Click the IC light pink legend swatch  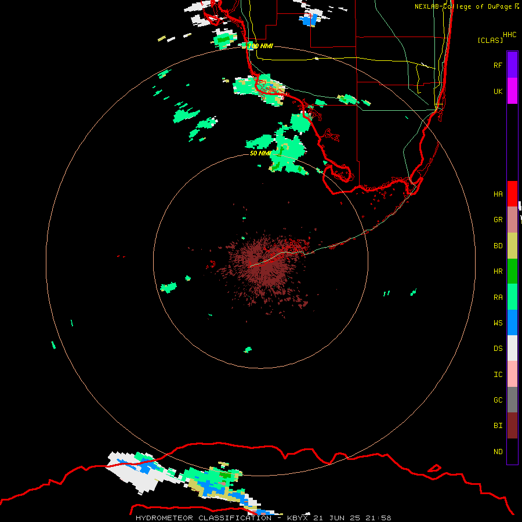pyautogui.click(x=512, y=374)
